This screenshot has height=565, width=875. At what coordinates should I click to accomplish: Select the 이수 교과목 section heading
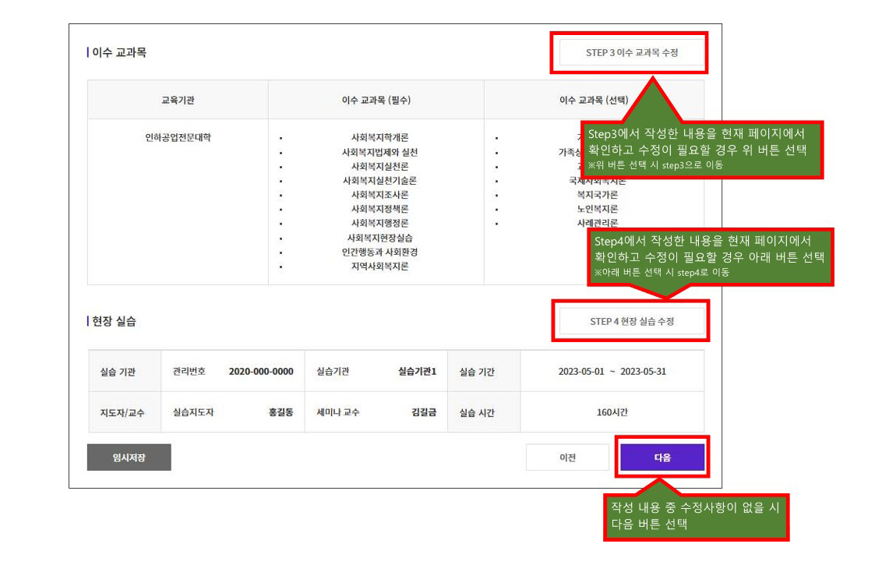pos(119,52)
